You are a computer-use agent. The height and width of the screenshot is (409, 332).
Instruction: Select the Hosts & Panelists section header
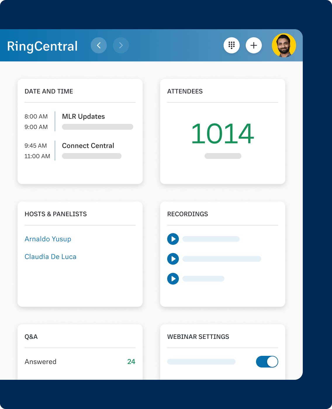tap(56, 214)
